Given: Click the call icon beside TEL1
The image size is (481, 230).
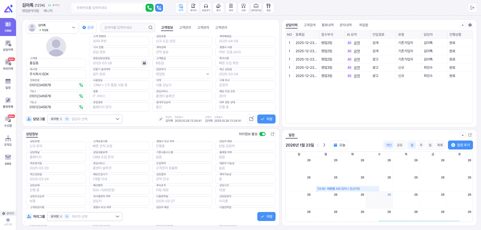Looking at the screenshot, I should 81,96.
